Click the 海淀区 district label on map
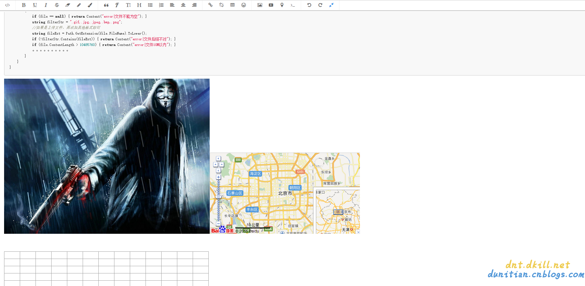585x286 pixels. pyautogui.click(x=255, y=174)
